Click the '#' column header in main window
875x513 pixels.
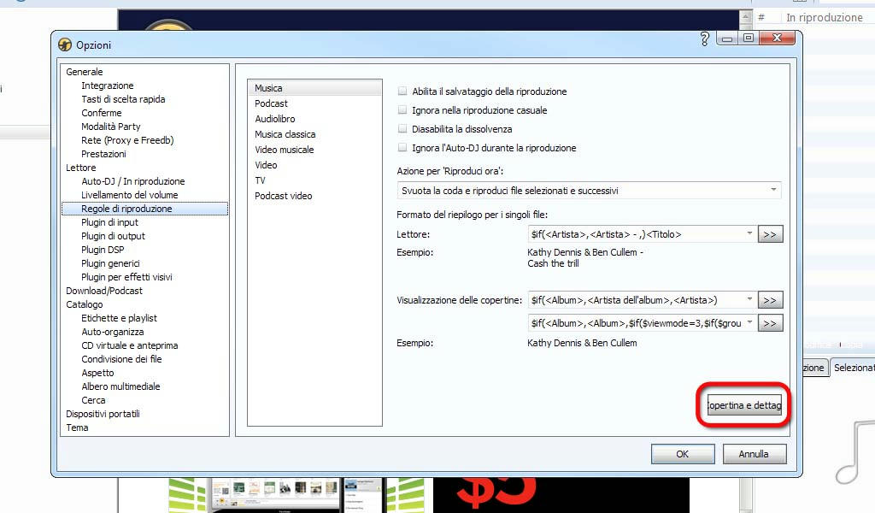(x=761, y=17)
